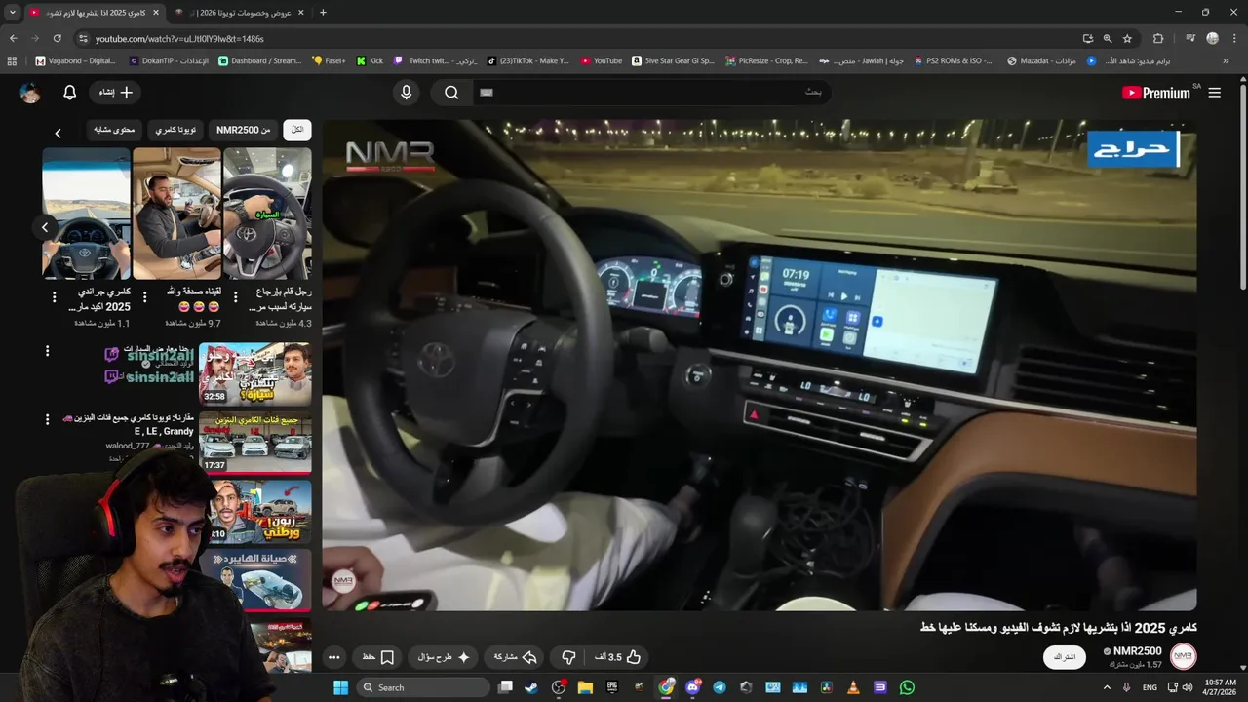Open the on-screen keyboard icon in search
This screenshot has width=1248, height=702.
point(487,92)
